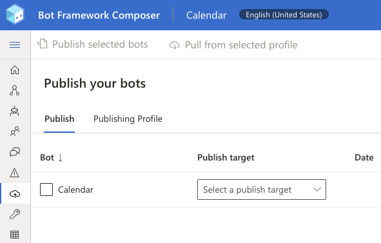Click the Bot Framework Composer logo icon
Screen dimensions: 381x243
[x=15, y=14]
